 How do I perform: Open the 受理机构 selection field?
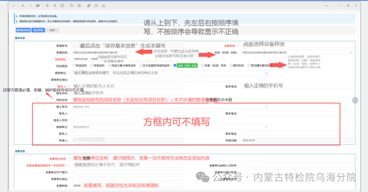click(128, 53)
